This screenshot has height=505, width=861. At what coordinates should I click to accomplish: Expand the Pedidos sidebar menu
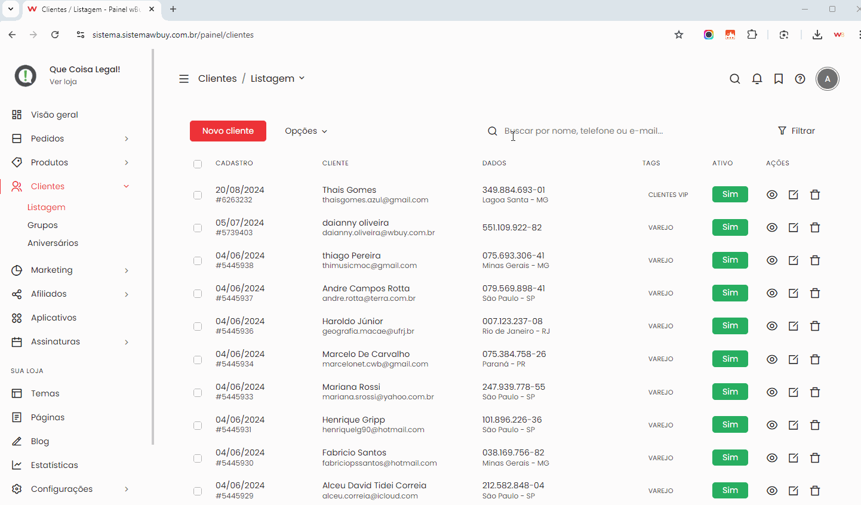(x=70, y=138)
